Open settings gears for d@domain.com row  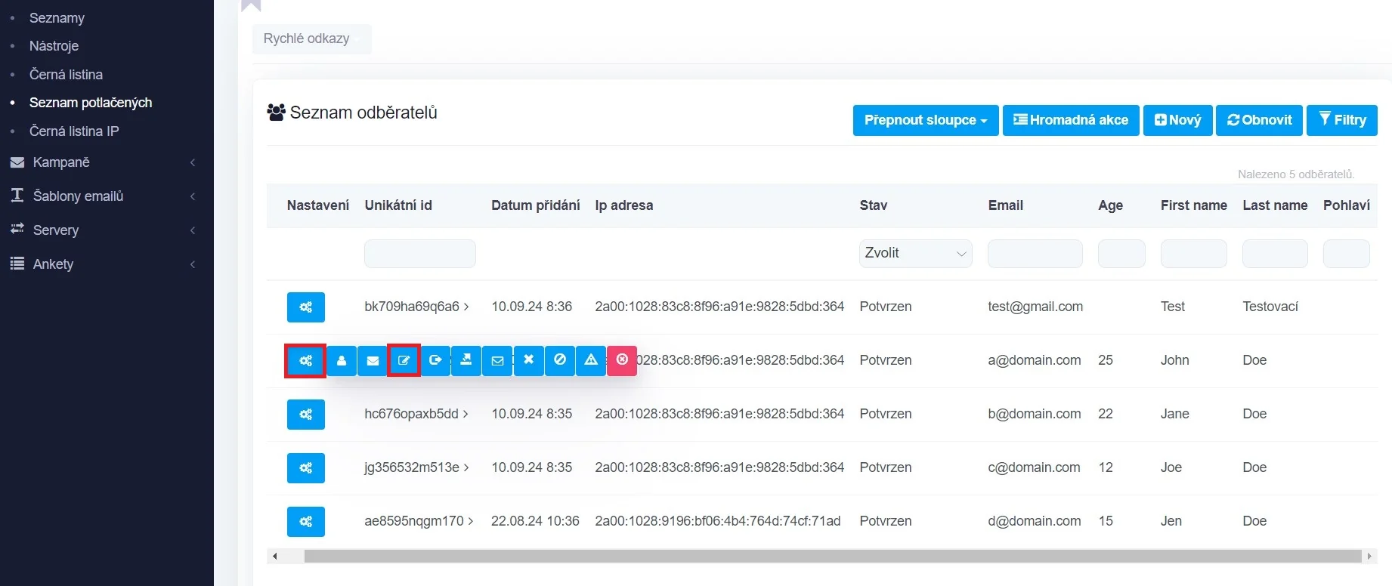coord(306,522)
